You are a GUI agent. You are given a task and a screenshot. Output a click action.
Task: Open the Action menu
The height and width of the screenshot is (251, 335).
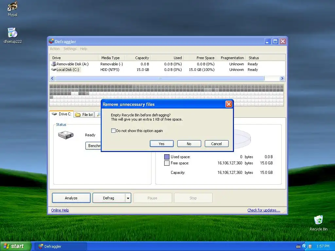tap(55, 49)
